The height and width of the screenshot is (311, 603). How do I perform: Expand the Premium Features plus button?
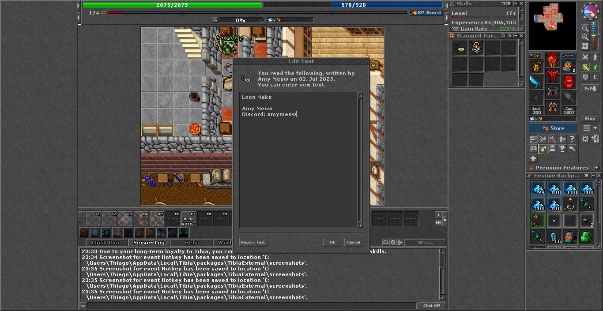pos(597,168)
